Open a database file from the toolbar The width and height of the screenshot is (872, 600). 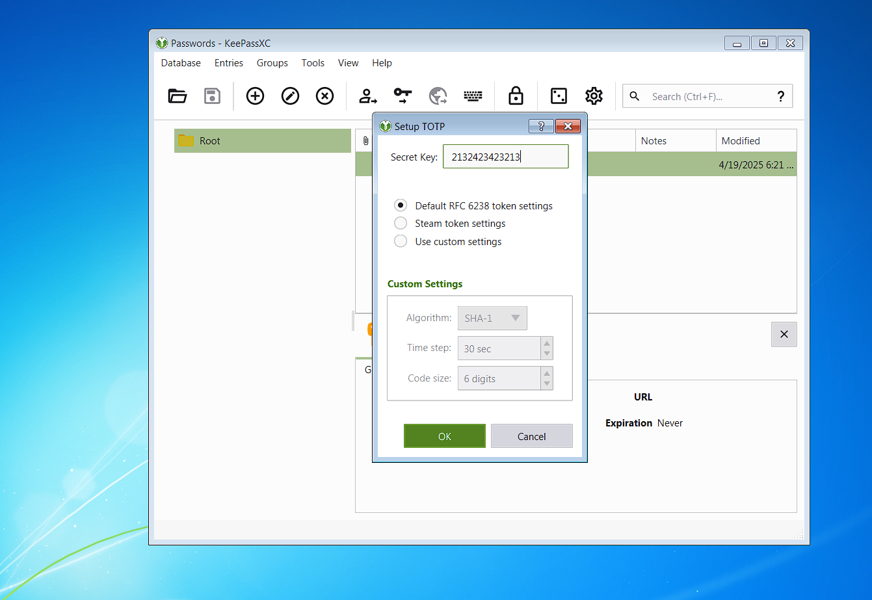click(178, 96)
